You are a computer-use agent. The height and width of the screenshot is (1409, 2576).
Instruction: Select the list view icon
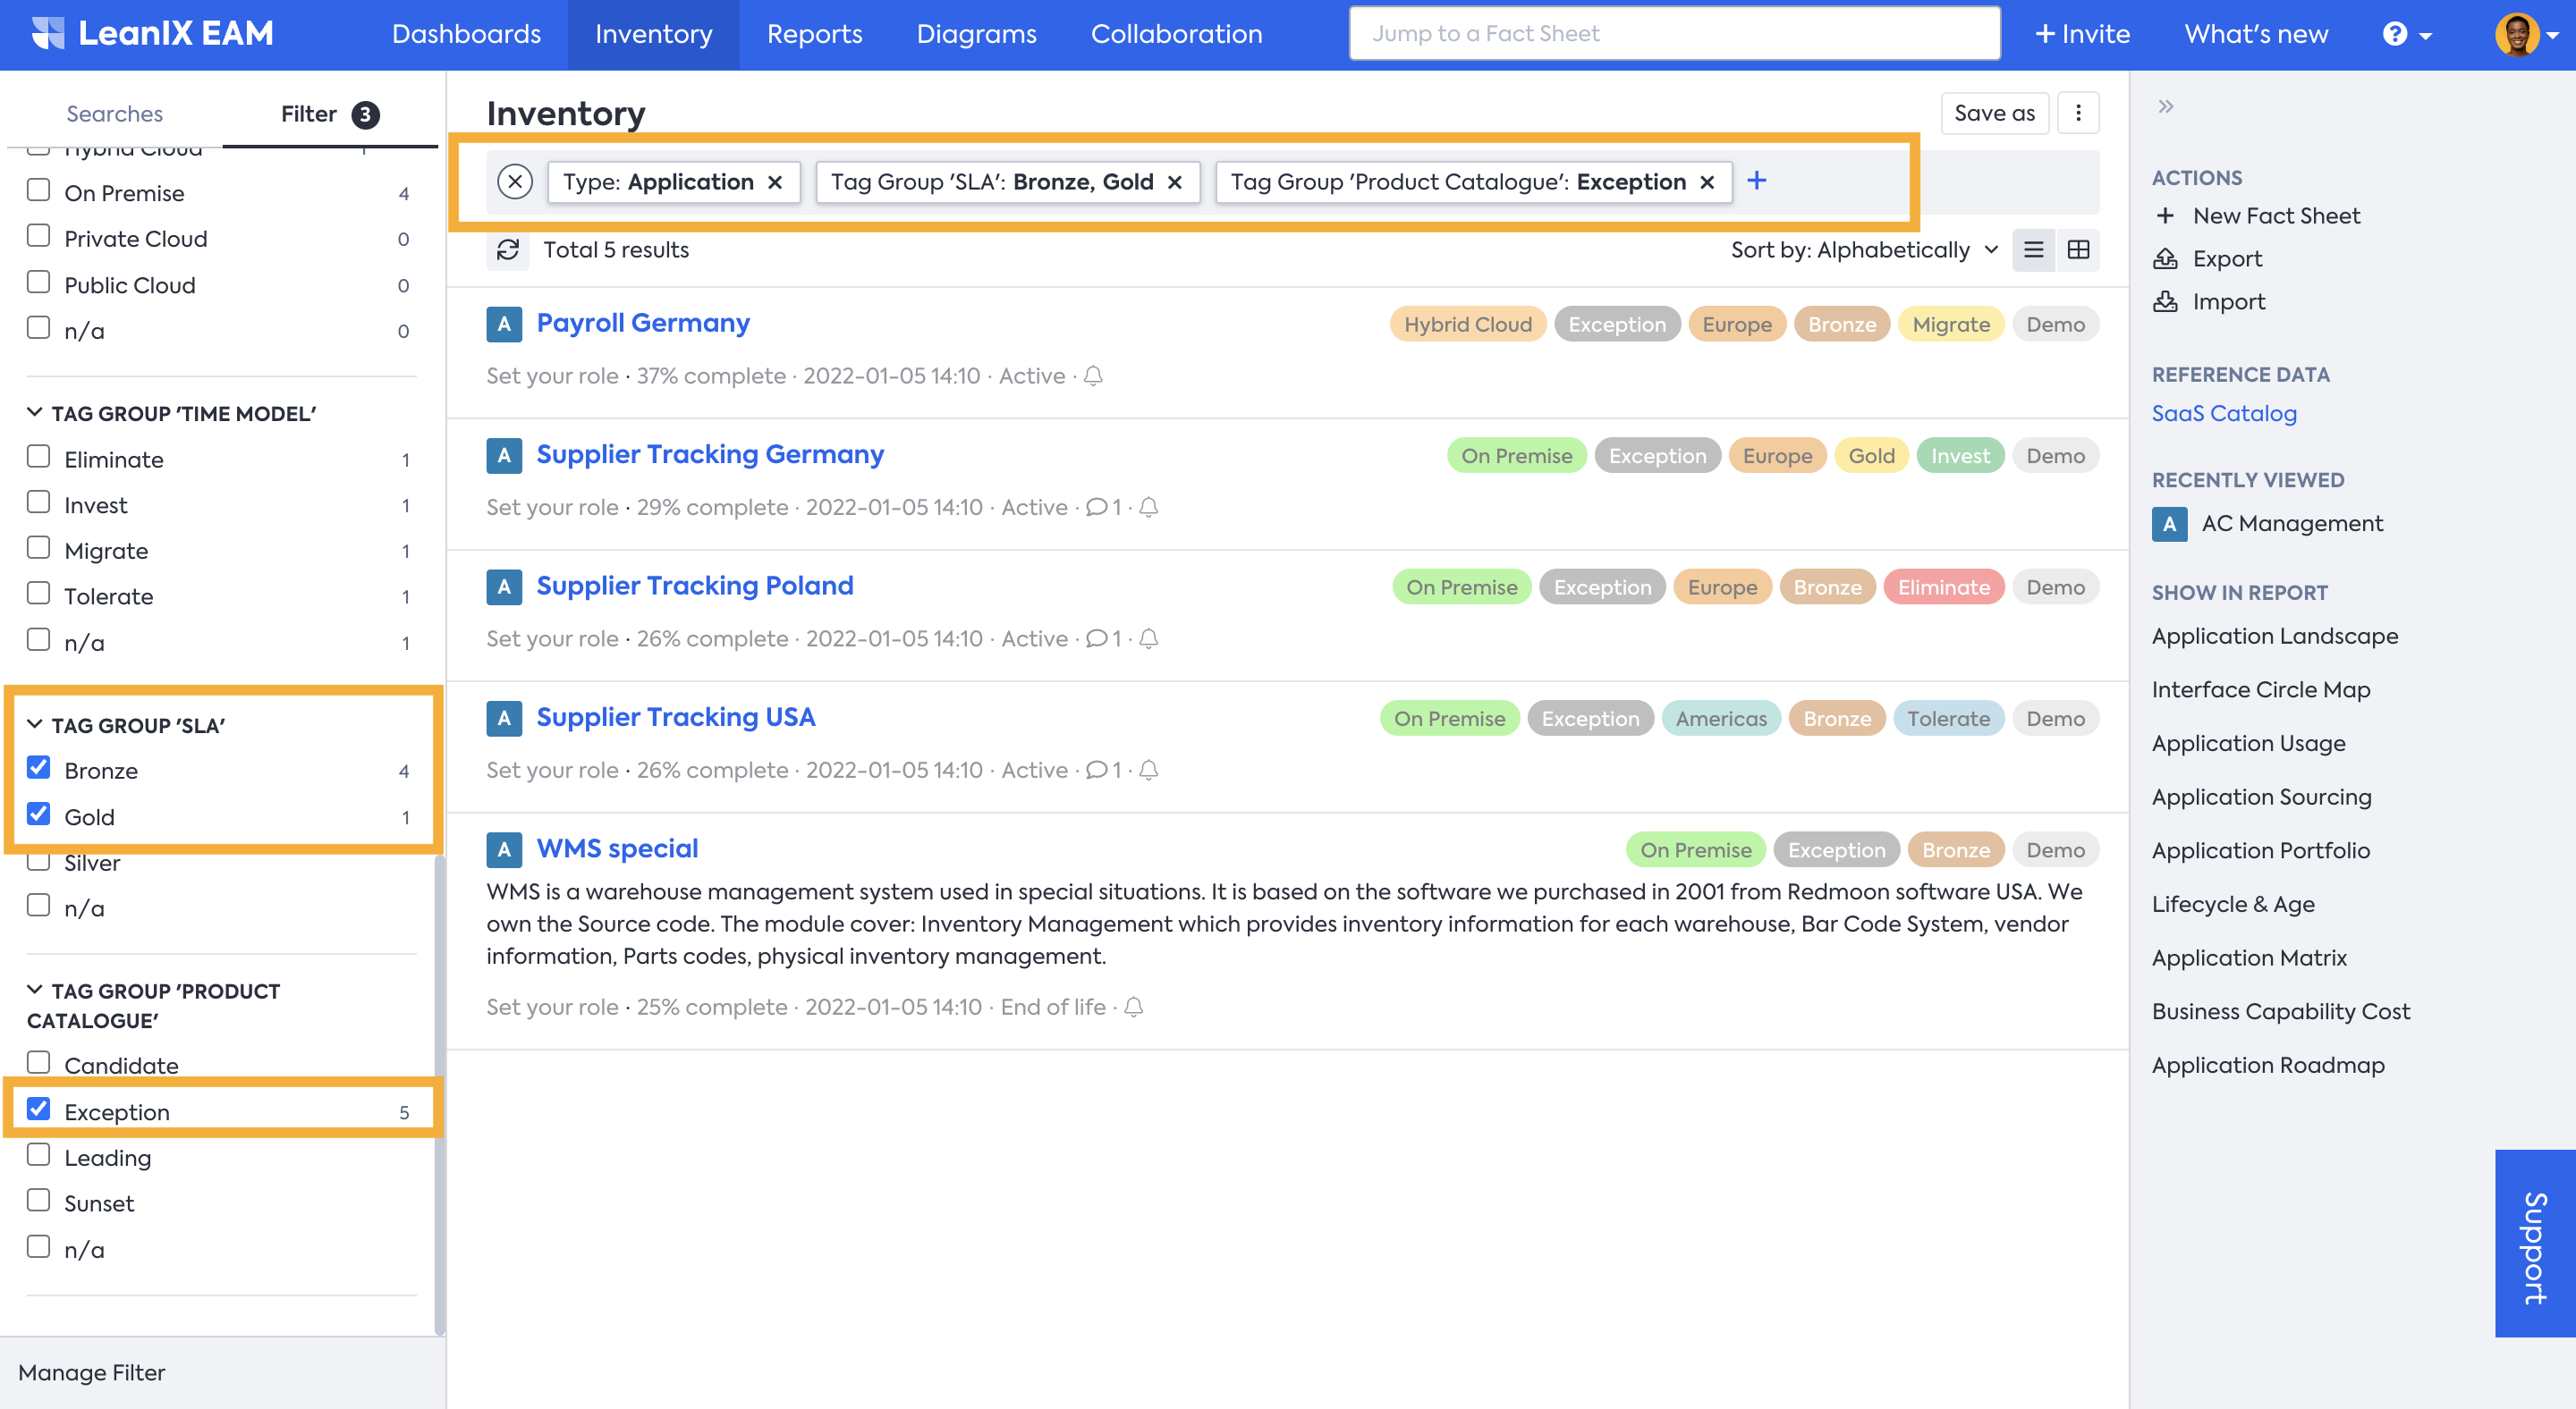point(2033,249)
